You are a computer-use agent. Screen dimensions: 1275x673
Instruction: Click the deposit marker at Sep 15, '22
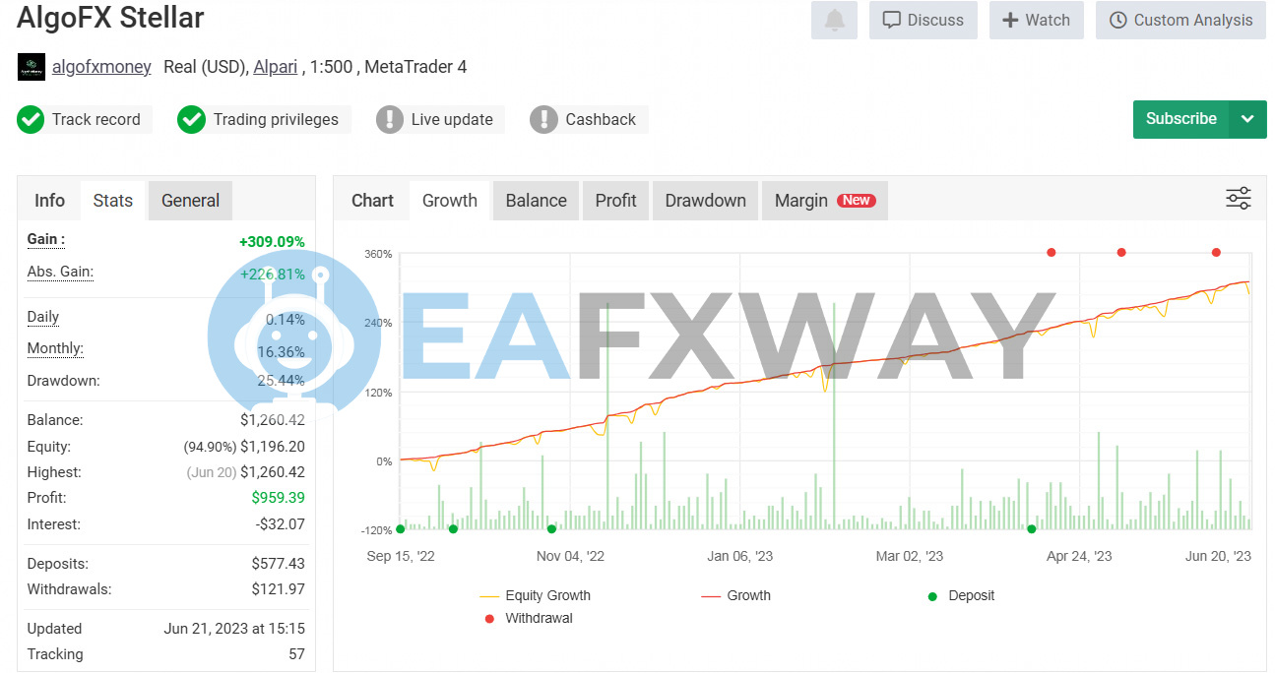[x=400, y=529]
